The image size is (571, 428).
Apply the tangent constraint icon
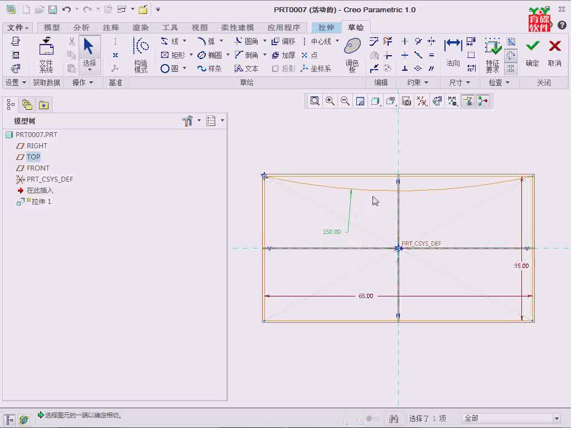coord(418,41)
